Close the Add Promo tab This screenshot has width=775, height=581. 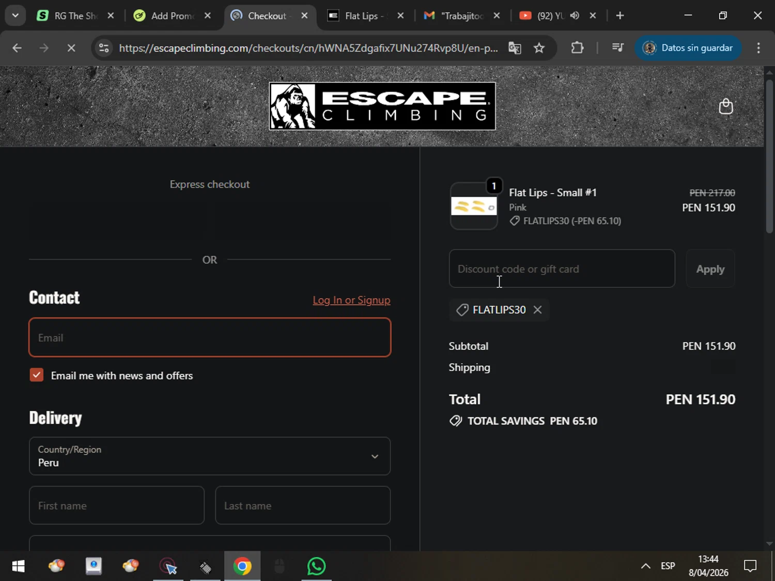click(207, 16)
